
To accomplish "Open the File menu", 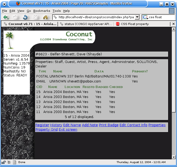I will pos(4,11).
